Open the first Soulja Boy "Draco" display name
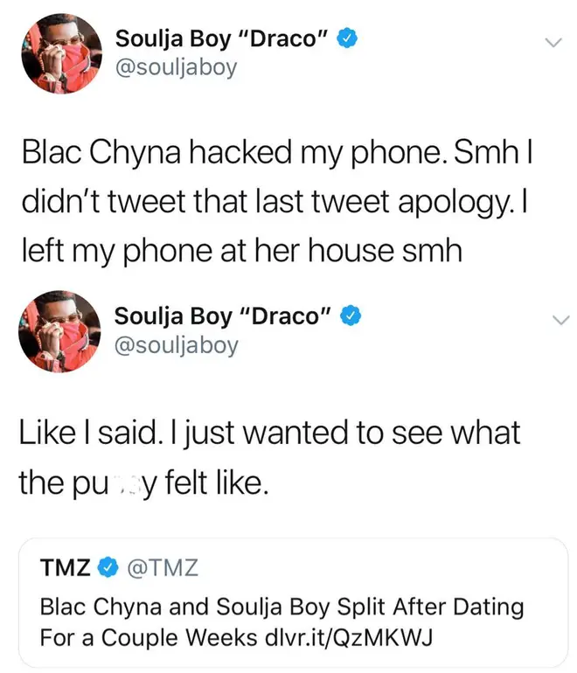The height and width of the screenshot is (673, 577). click(222, 39)
